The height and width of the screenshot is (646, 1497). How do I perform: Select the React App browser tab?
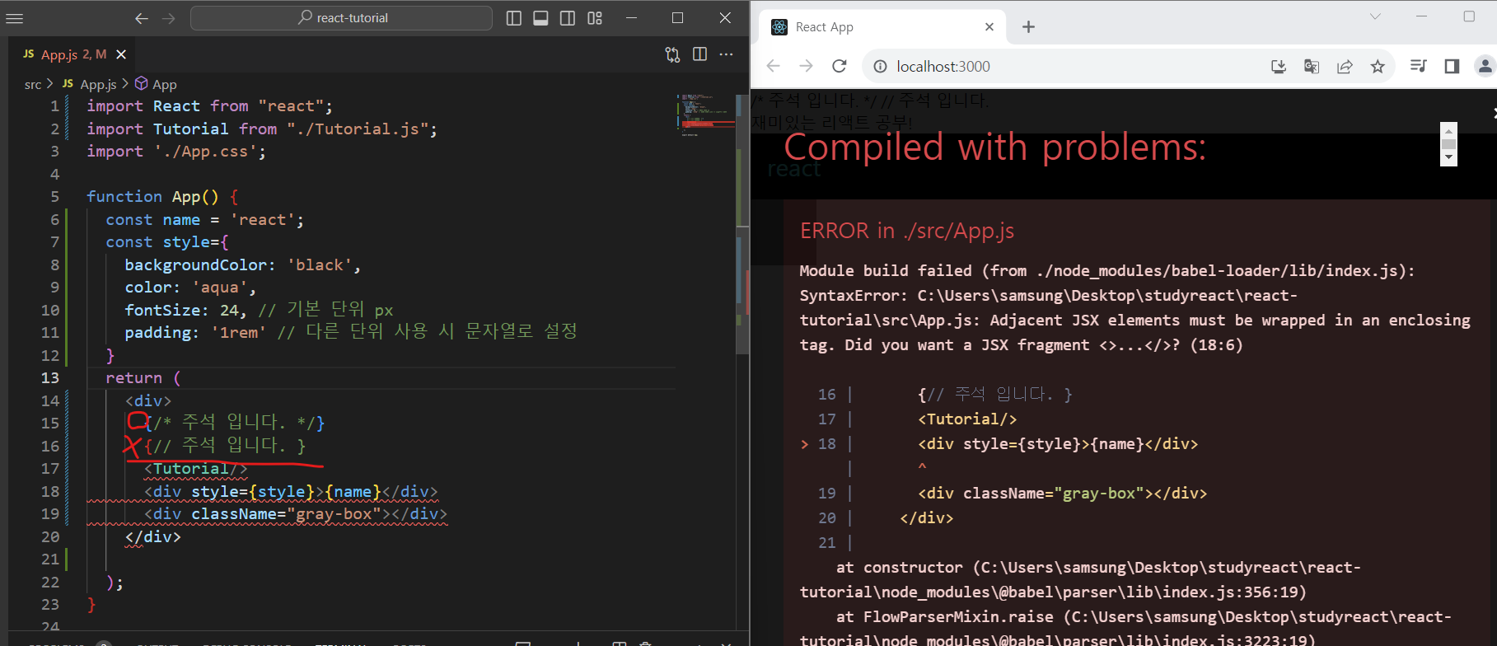tap(882, 27)
